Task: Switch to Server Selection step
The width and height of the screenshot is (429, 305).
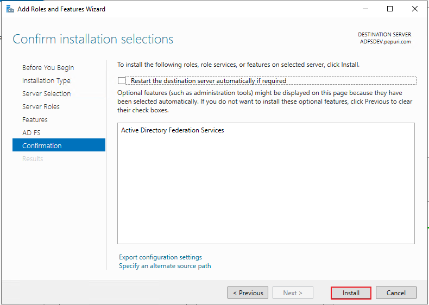Action: click(47, 93)
